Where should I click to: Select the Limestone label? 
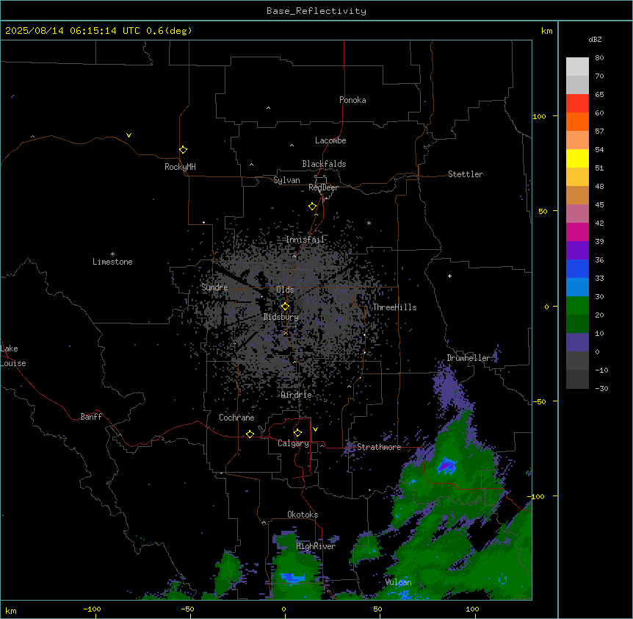pyautogui.click(x=112, y=262)
